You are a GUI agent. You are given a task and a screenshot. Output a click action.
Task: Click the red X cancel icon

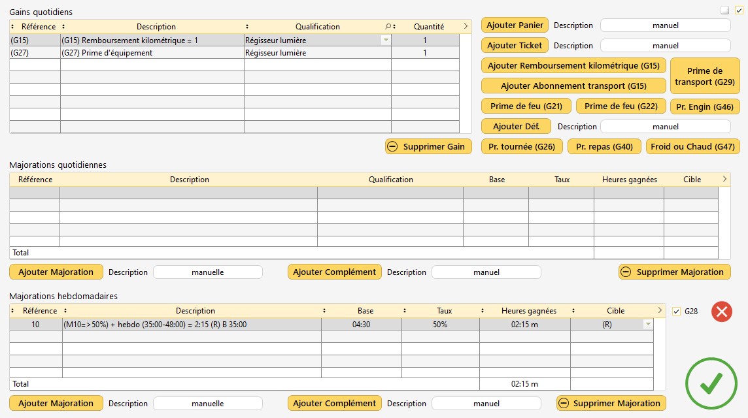tap(721, 312)
